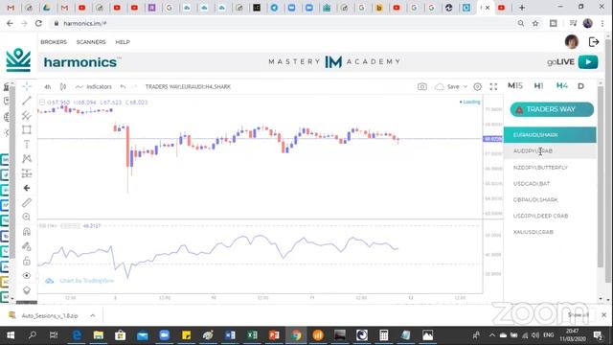Open Excel from the taskbar

tap(252, 335)
